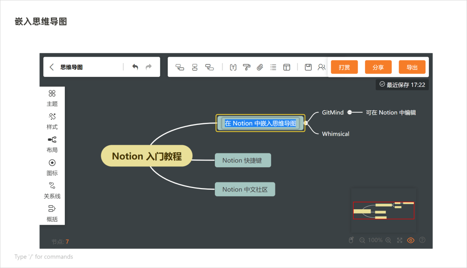Zoom in with the plus magnifier
467x268 pixels.
(388, 240)
